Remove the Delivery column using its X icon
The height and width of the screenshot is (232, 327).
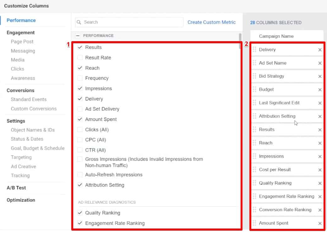320,49
